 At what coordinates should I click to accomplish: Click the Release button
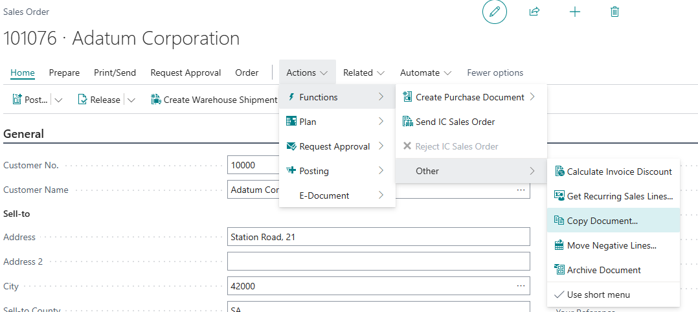point(99,100)
